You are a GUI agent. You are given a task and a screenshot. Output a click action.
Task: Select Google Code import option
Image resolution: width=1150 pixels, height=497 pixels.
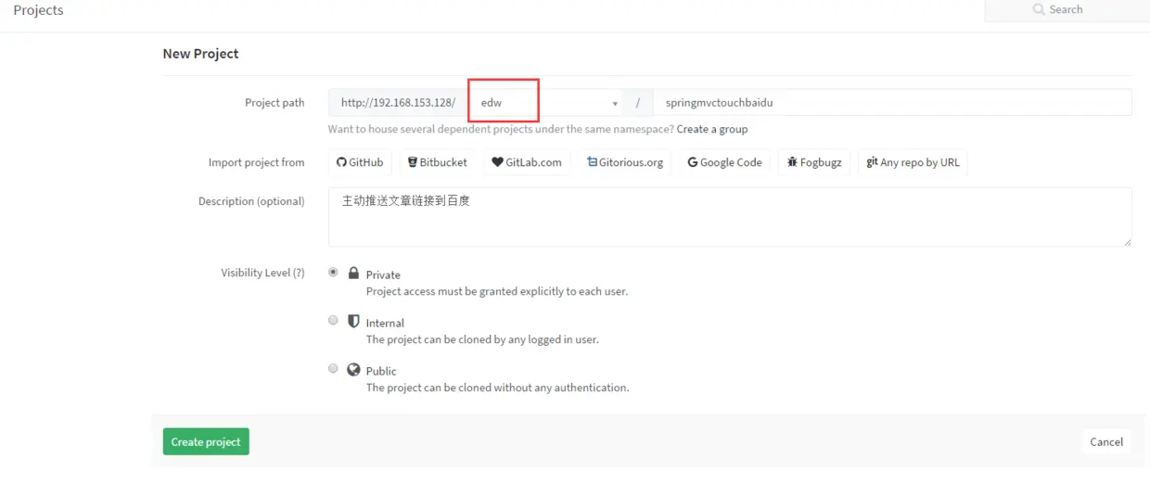(724, 162)
